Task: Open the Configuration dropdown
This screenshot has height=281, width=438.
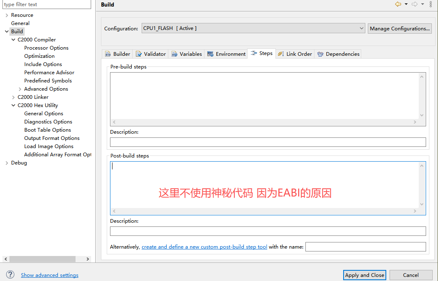Action: pyautogui.click(x=253, y=28)
